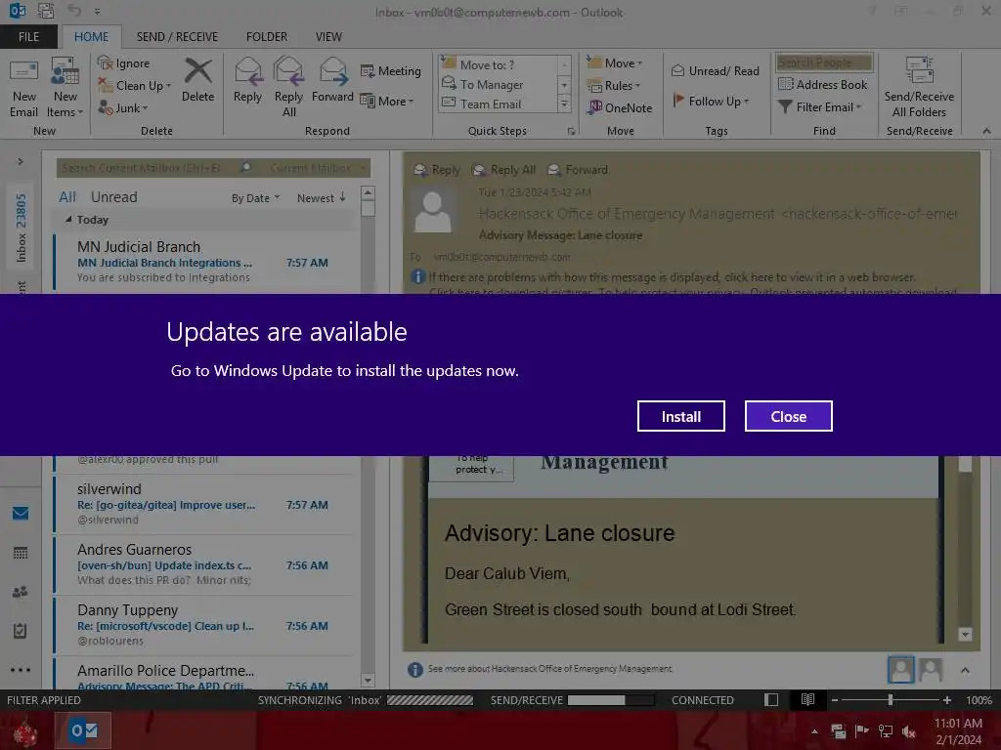Click Reply All in the reading pane
1001x750 pixels.
(x=504, y=170)
